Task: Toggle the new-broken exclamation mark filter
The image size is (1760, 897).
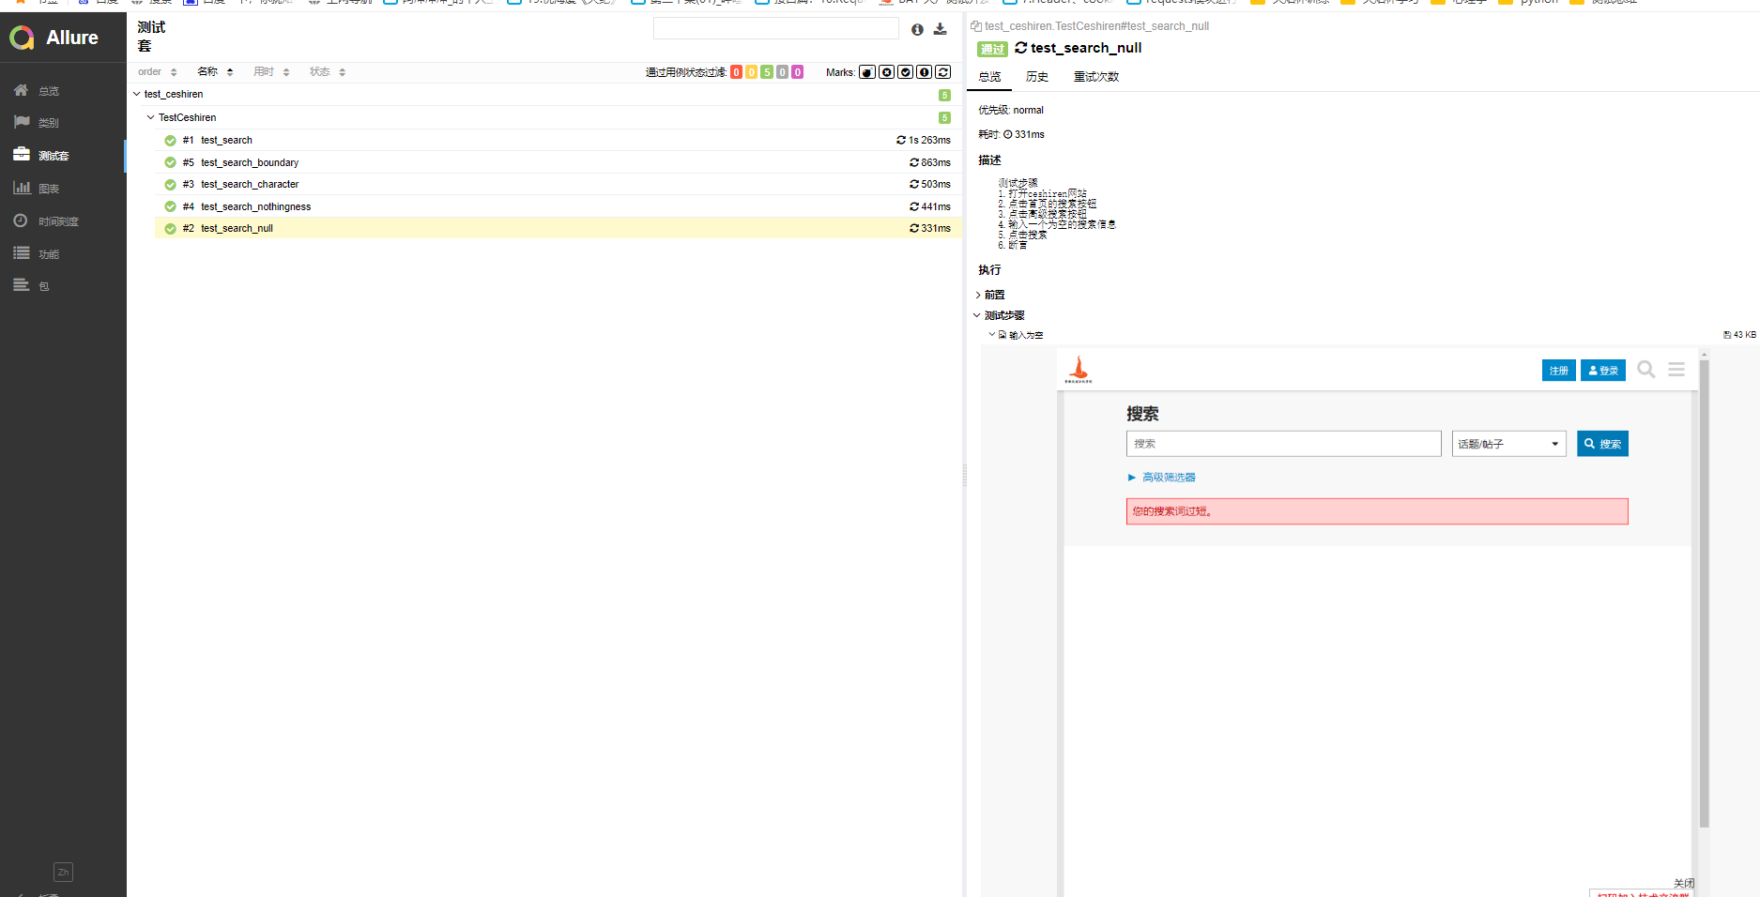Action: (x=924, y=72)
